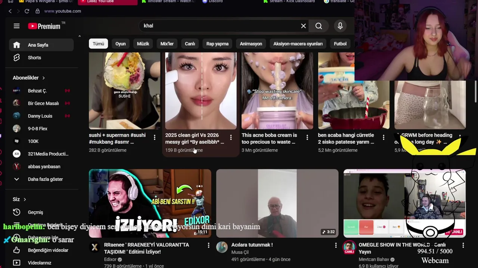Open Beğendiğim videolar playlist
Screen dimensions: 478x268
click(41, 250)
